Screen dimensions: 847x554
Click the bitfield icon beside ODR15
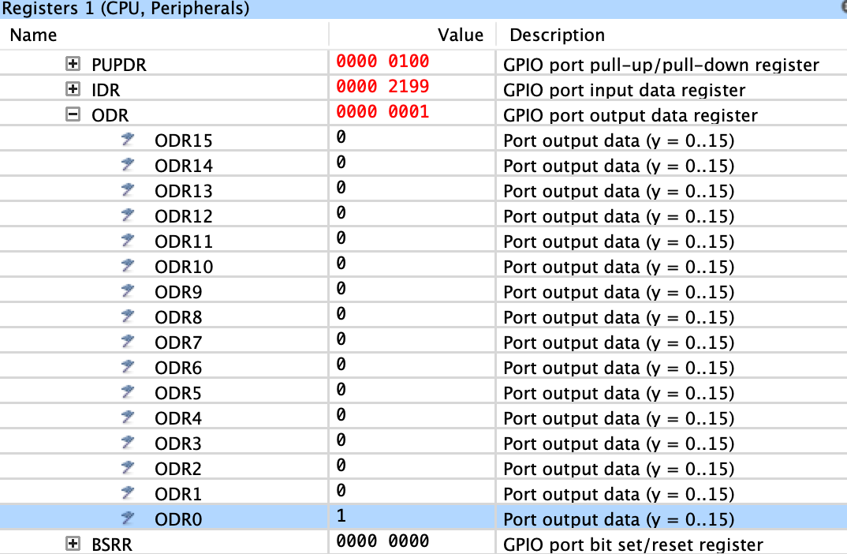[x=128, y=140]
